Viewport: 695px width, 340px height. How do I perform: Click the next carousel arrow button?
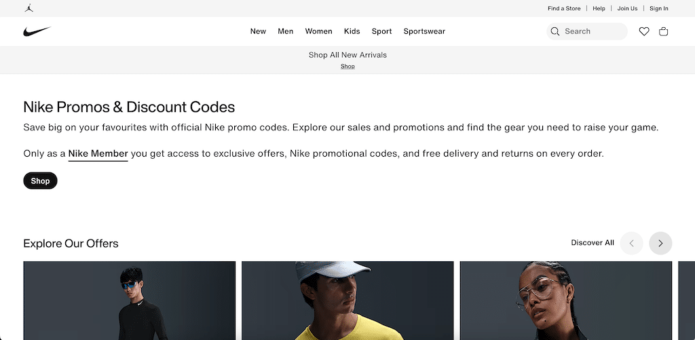pos(660,243)
